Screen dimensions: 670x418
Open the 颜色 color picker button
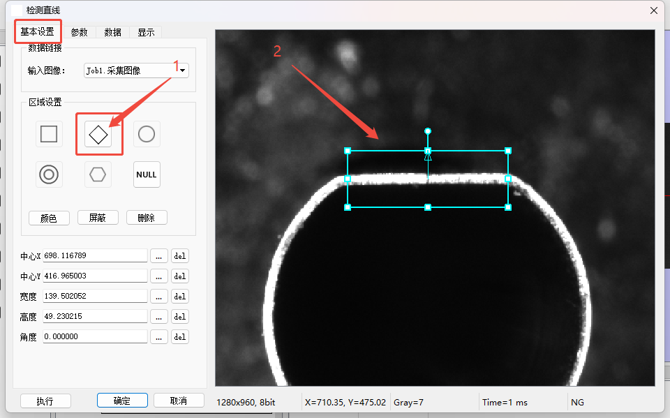click(x=49, y=218)
